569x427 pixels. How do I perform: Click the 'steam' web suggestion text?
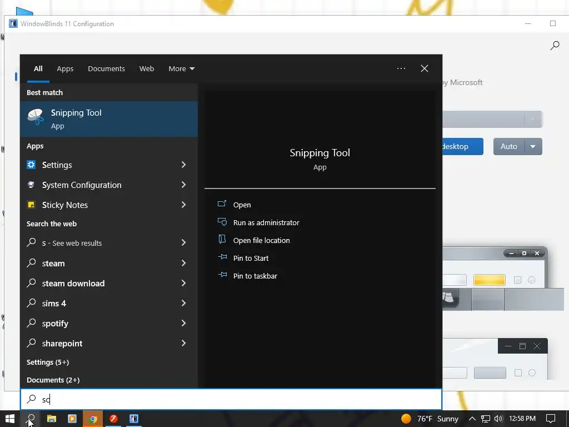tap(53, 263)
